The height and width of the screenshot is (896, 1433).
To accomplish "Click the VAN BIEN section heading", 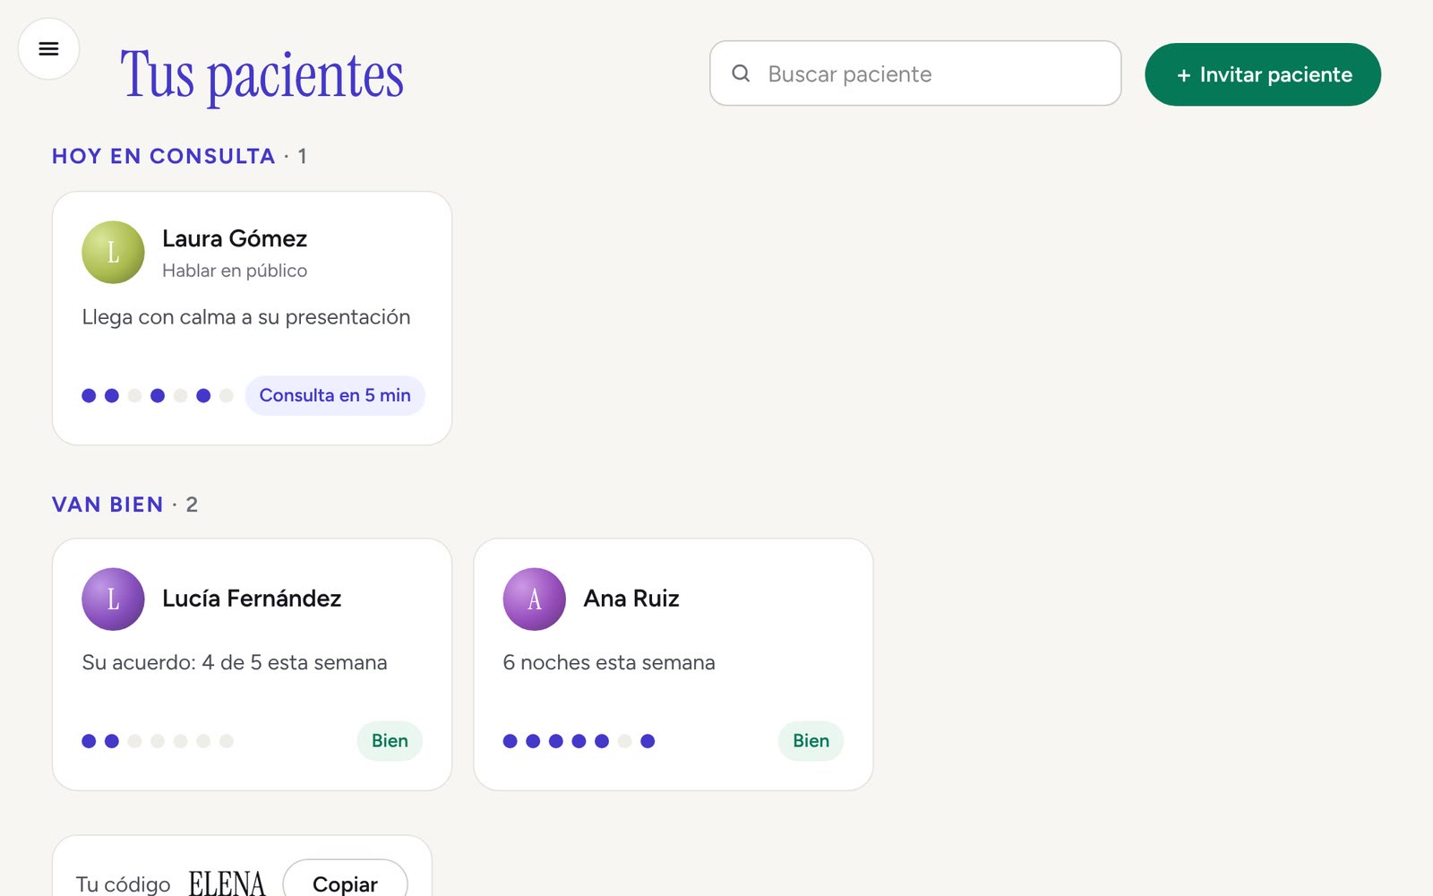I will [107, 504].
